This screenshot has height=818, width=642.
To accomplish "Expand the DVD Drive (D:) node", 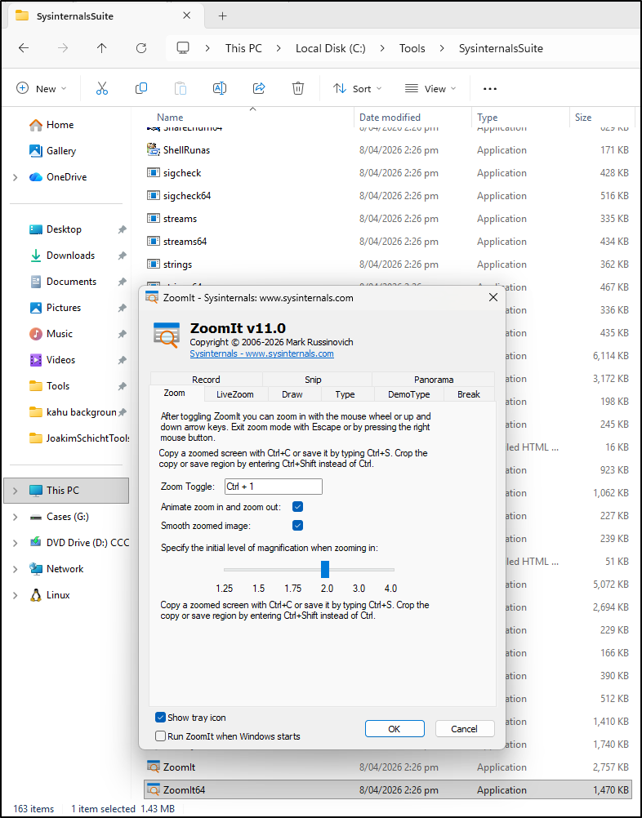I will click(x=16, y=543).
